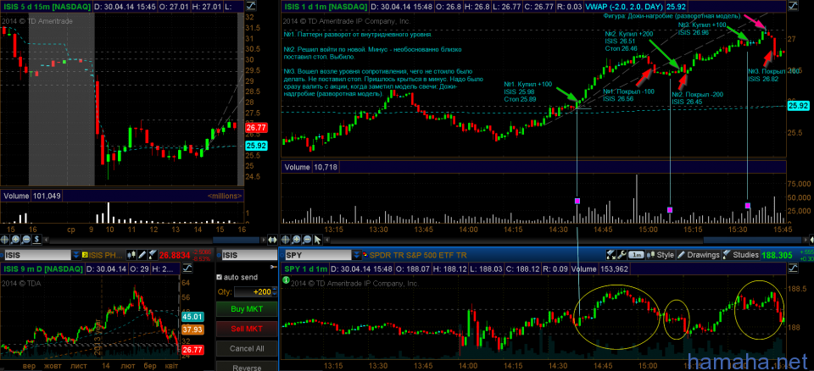814x371 pixels.
Task: Click the Reverse button
Action: [247, 366]
